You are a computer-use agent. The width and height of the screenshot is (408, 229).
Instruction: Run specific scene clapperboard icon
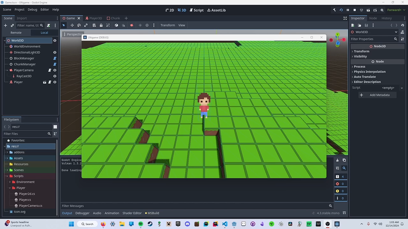375,10
